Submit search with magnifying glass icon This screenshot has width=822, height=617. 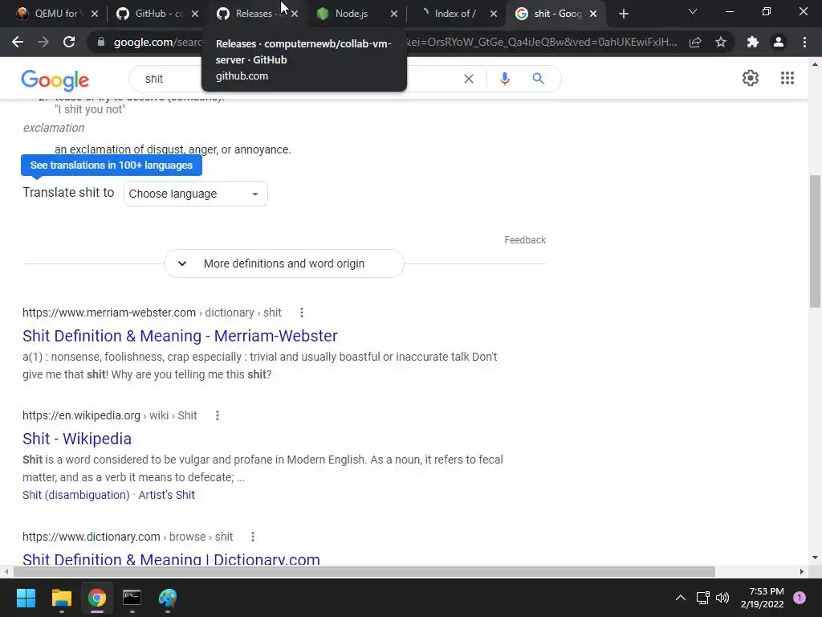(x=538, y=79)
